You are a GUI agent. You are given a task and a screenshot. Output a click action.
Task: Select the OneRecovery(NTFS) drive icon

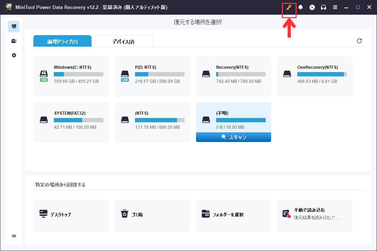287,74
